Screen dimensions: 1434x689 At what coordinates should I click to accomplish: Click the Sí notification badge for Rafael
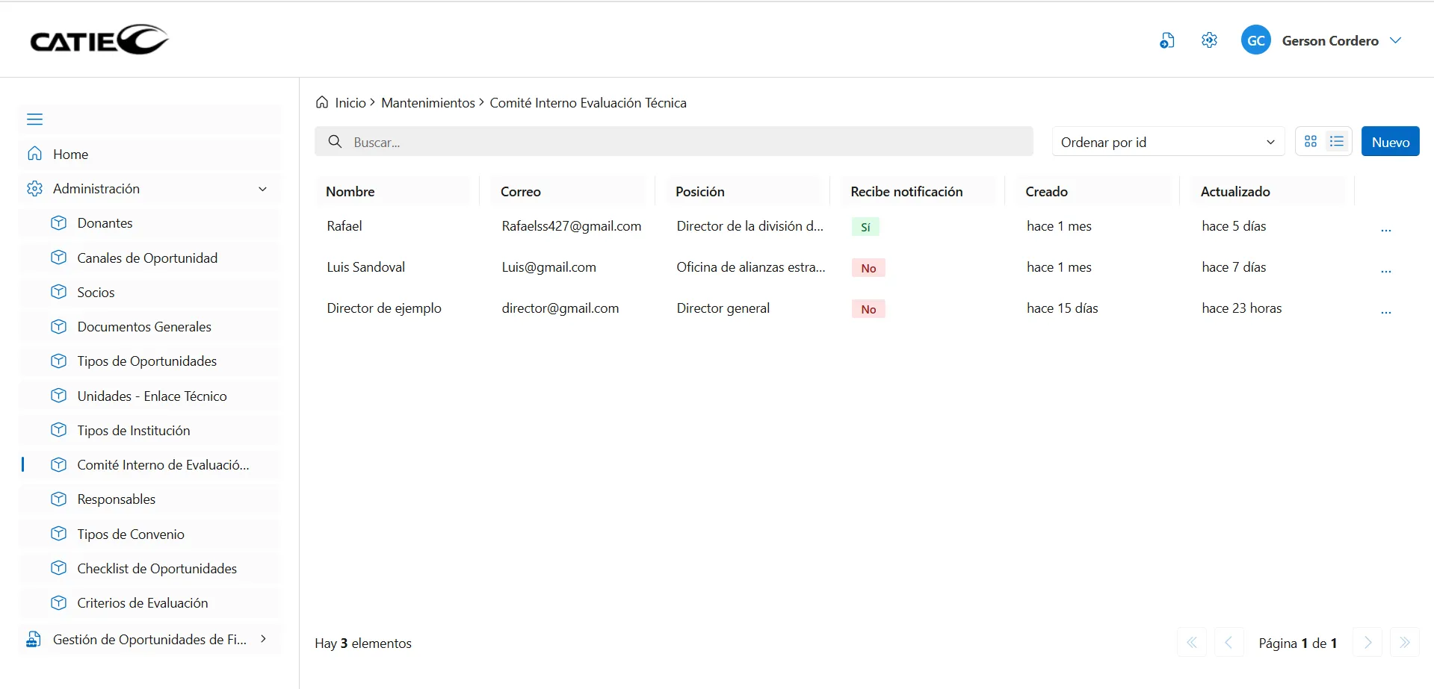[x=865, y=227]
